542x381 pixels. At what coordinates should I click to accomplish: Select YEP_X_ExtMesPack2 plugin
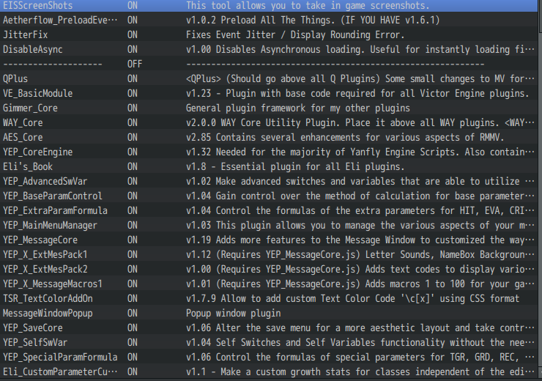tap(45, 269)
